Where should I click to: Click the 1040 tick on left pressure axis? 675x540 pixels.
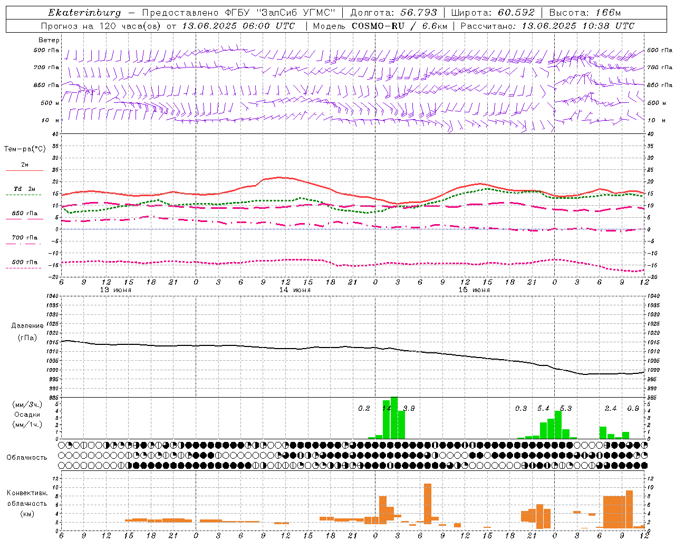[52, 296]
